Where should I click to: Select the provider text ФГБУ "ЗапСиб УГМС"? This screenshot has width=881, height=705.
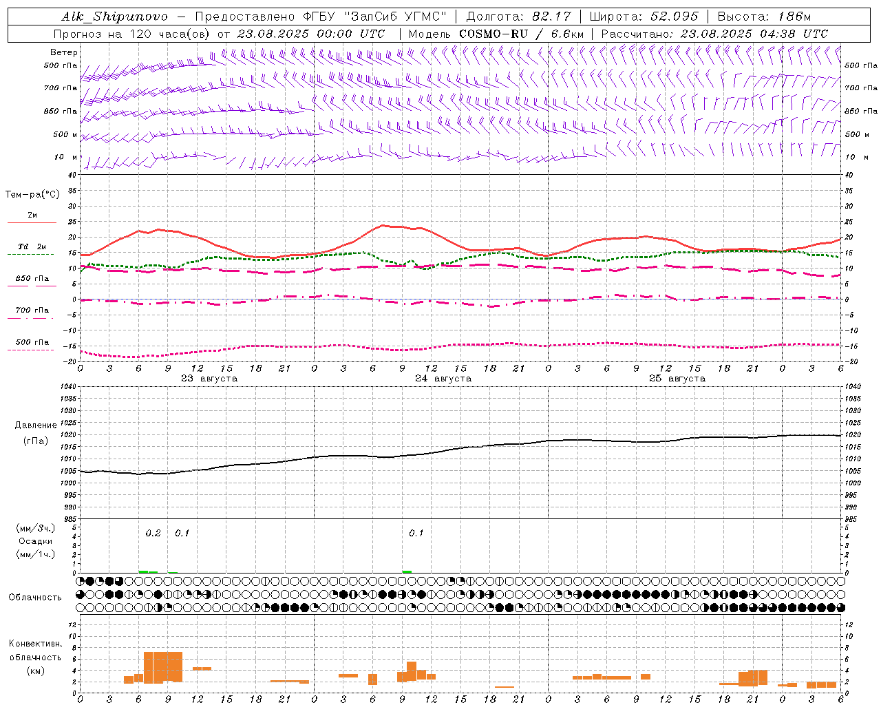(375, 17)
